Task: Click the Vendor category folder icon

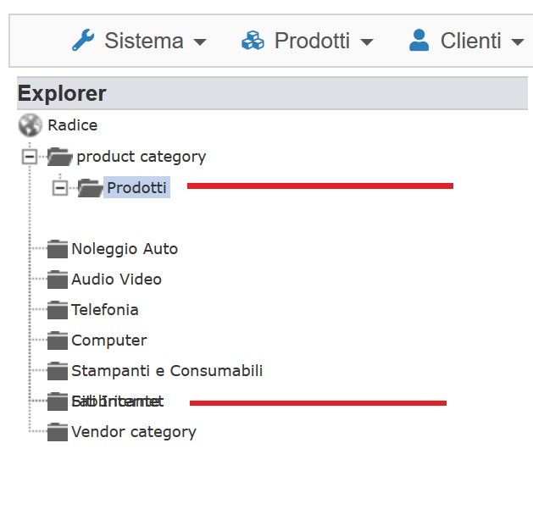Action: (58, 432)
